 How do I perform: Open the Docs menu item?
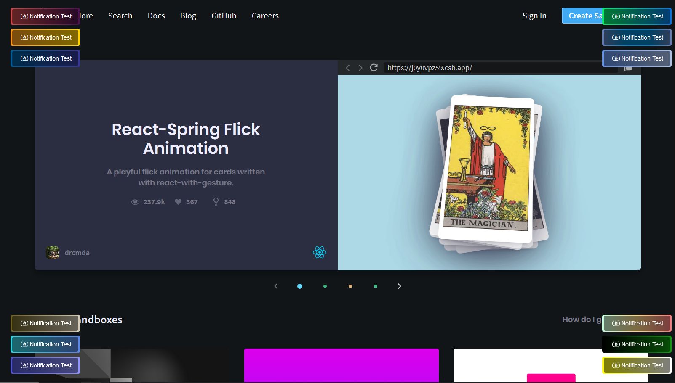(156, 16)
